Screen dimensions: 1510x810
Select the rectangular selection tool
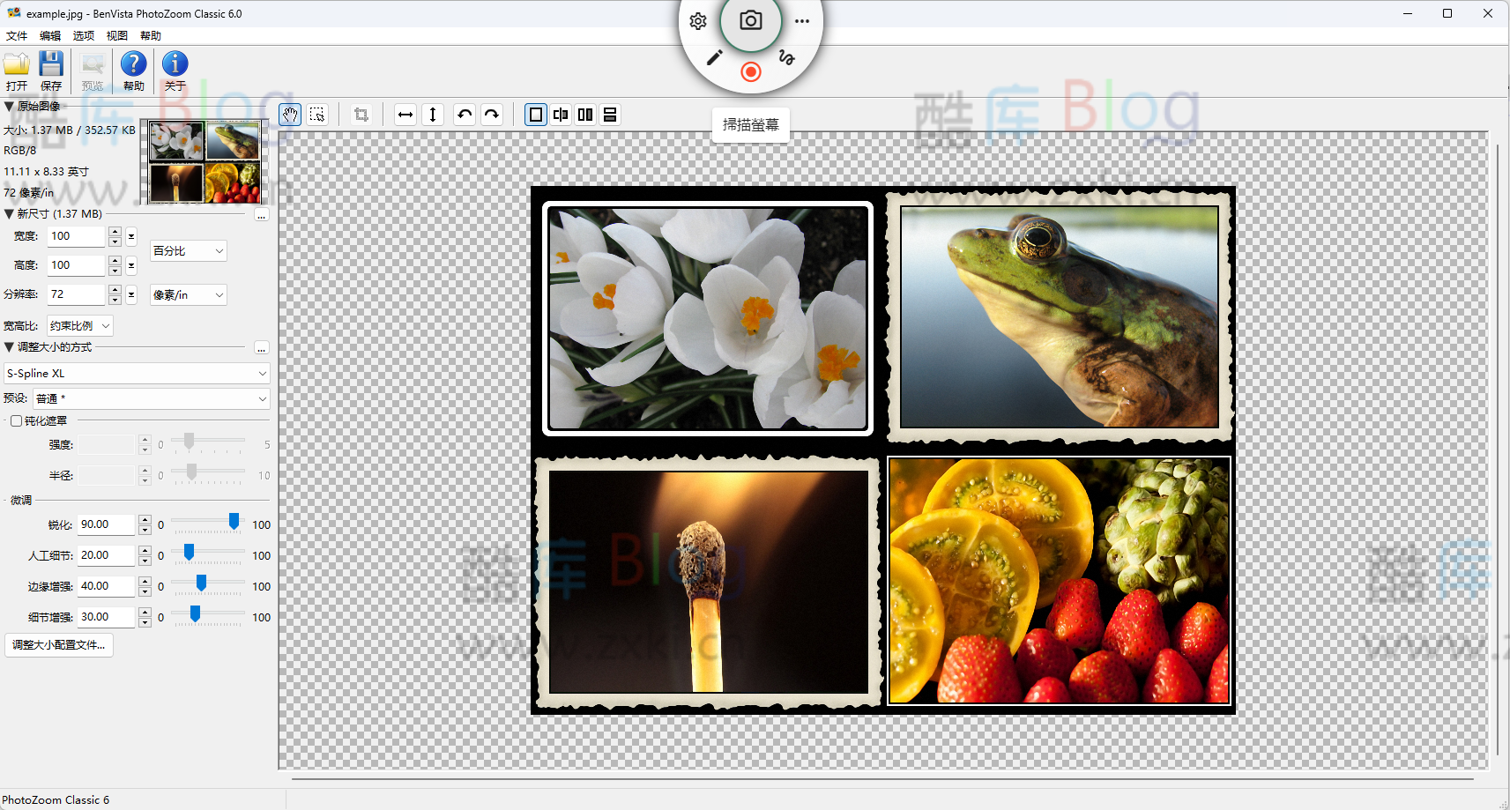tap(317, 115)
